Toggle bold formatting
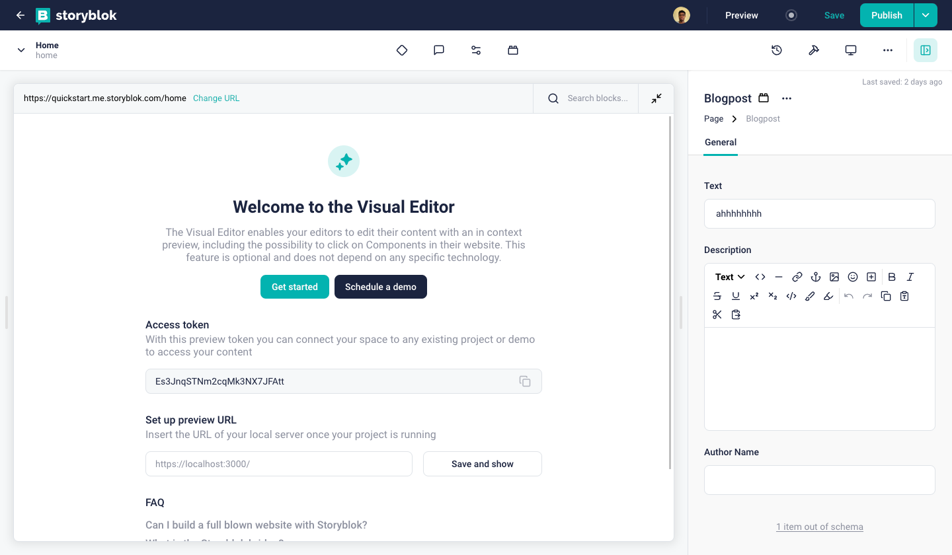Viewport: 952px width, 555px height. pos(892,277)
